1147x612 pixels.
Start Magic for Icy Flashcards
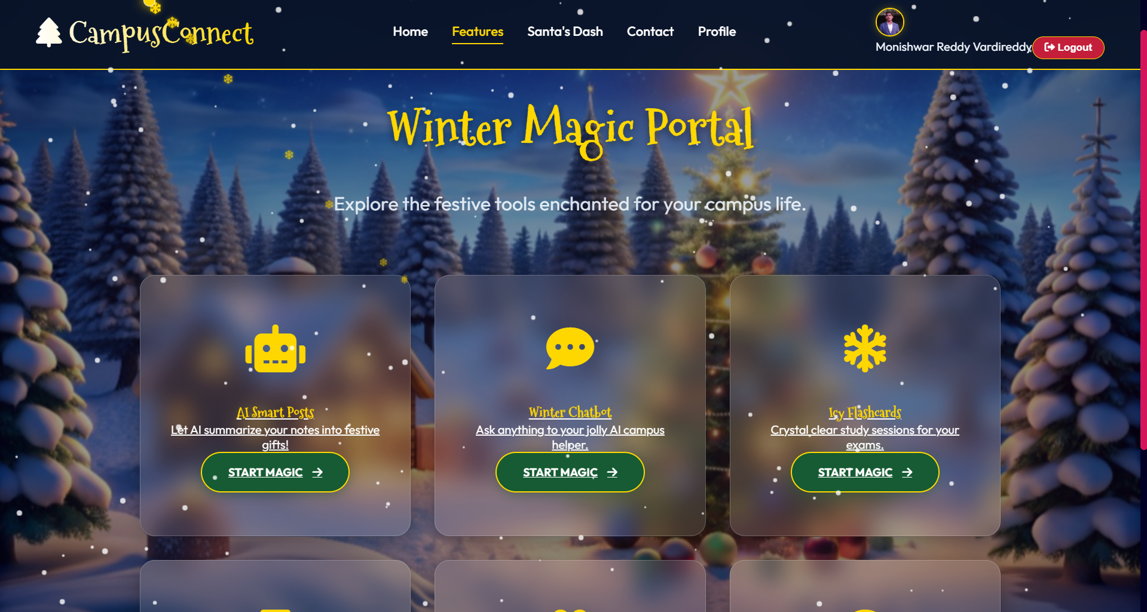[864, 472]
